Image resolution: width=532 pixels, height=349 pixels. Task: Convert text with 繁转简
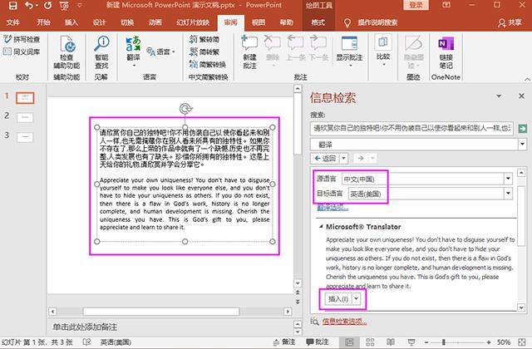pos(204,39)
